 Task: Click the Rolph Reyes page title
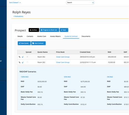tap(21, 12)
